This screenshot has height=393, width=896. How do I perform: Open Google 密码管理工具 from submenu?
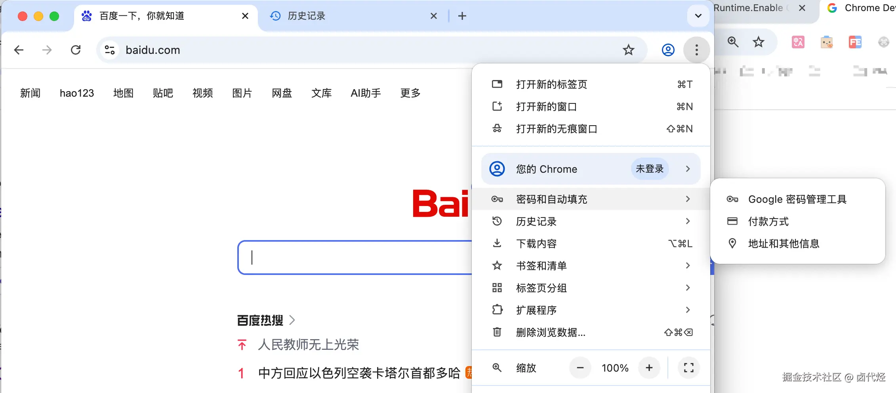pos(797,199)
